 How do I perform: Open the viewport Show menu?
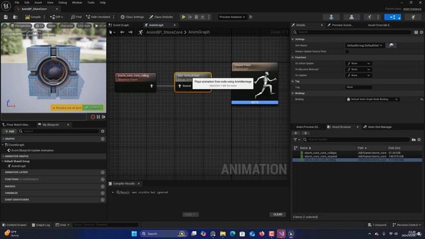click(51, 26)
